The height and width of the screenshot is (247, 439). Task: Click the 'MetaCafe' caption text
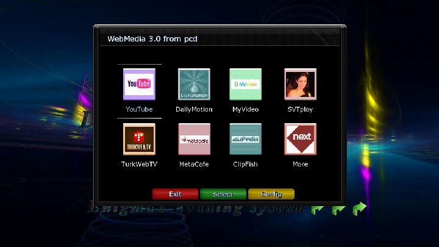click(x=194, y=164)
